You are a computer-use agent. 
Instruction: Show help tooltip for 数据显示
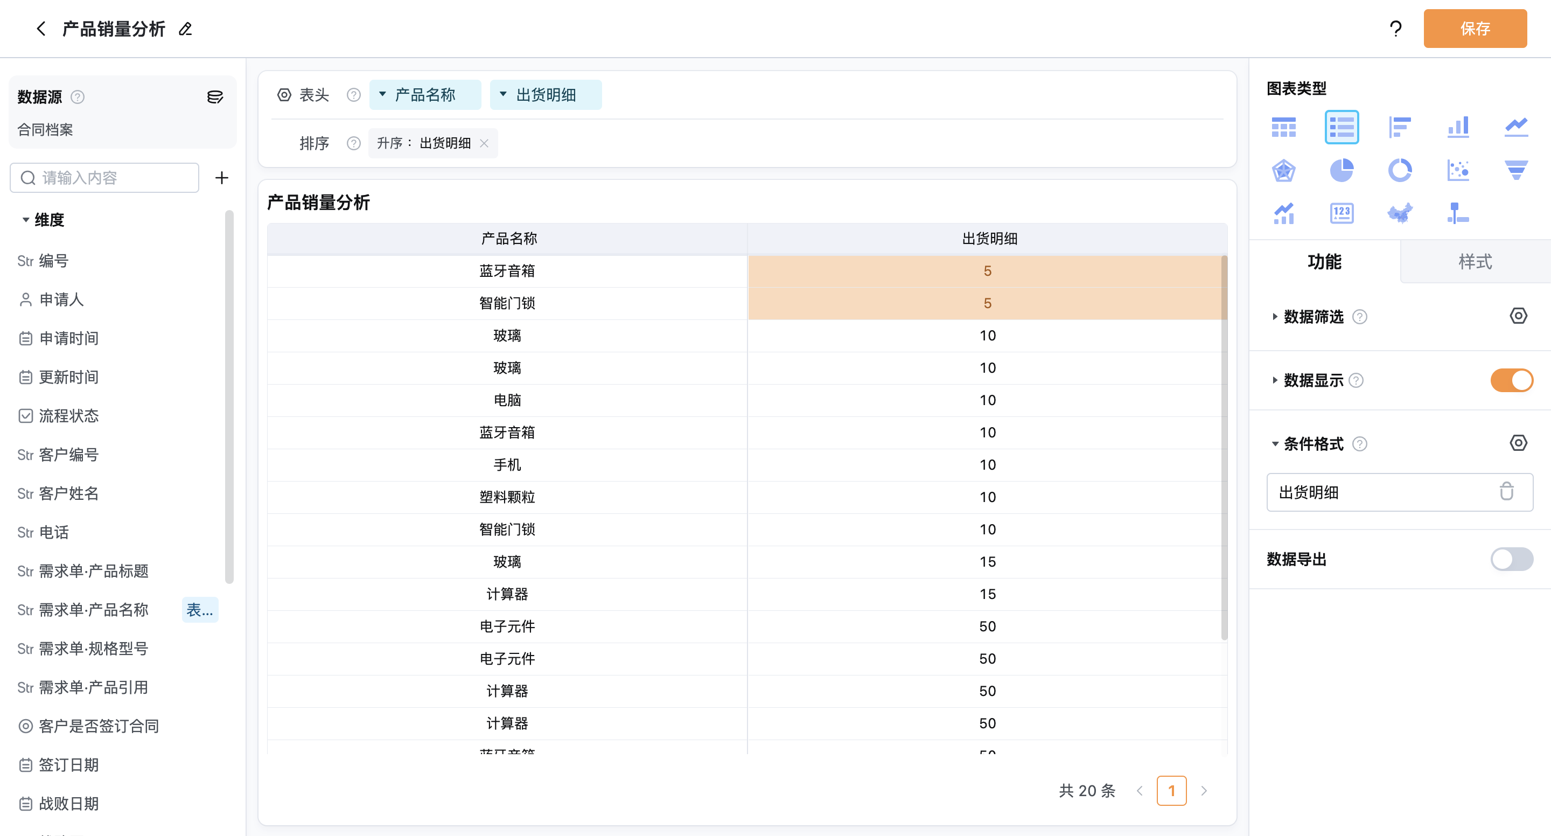pyautogui.click(x=1356, y=381)
